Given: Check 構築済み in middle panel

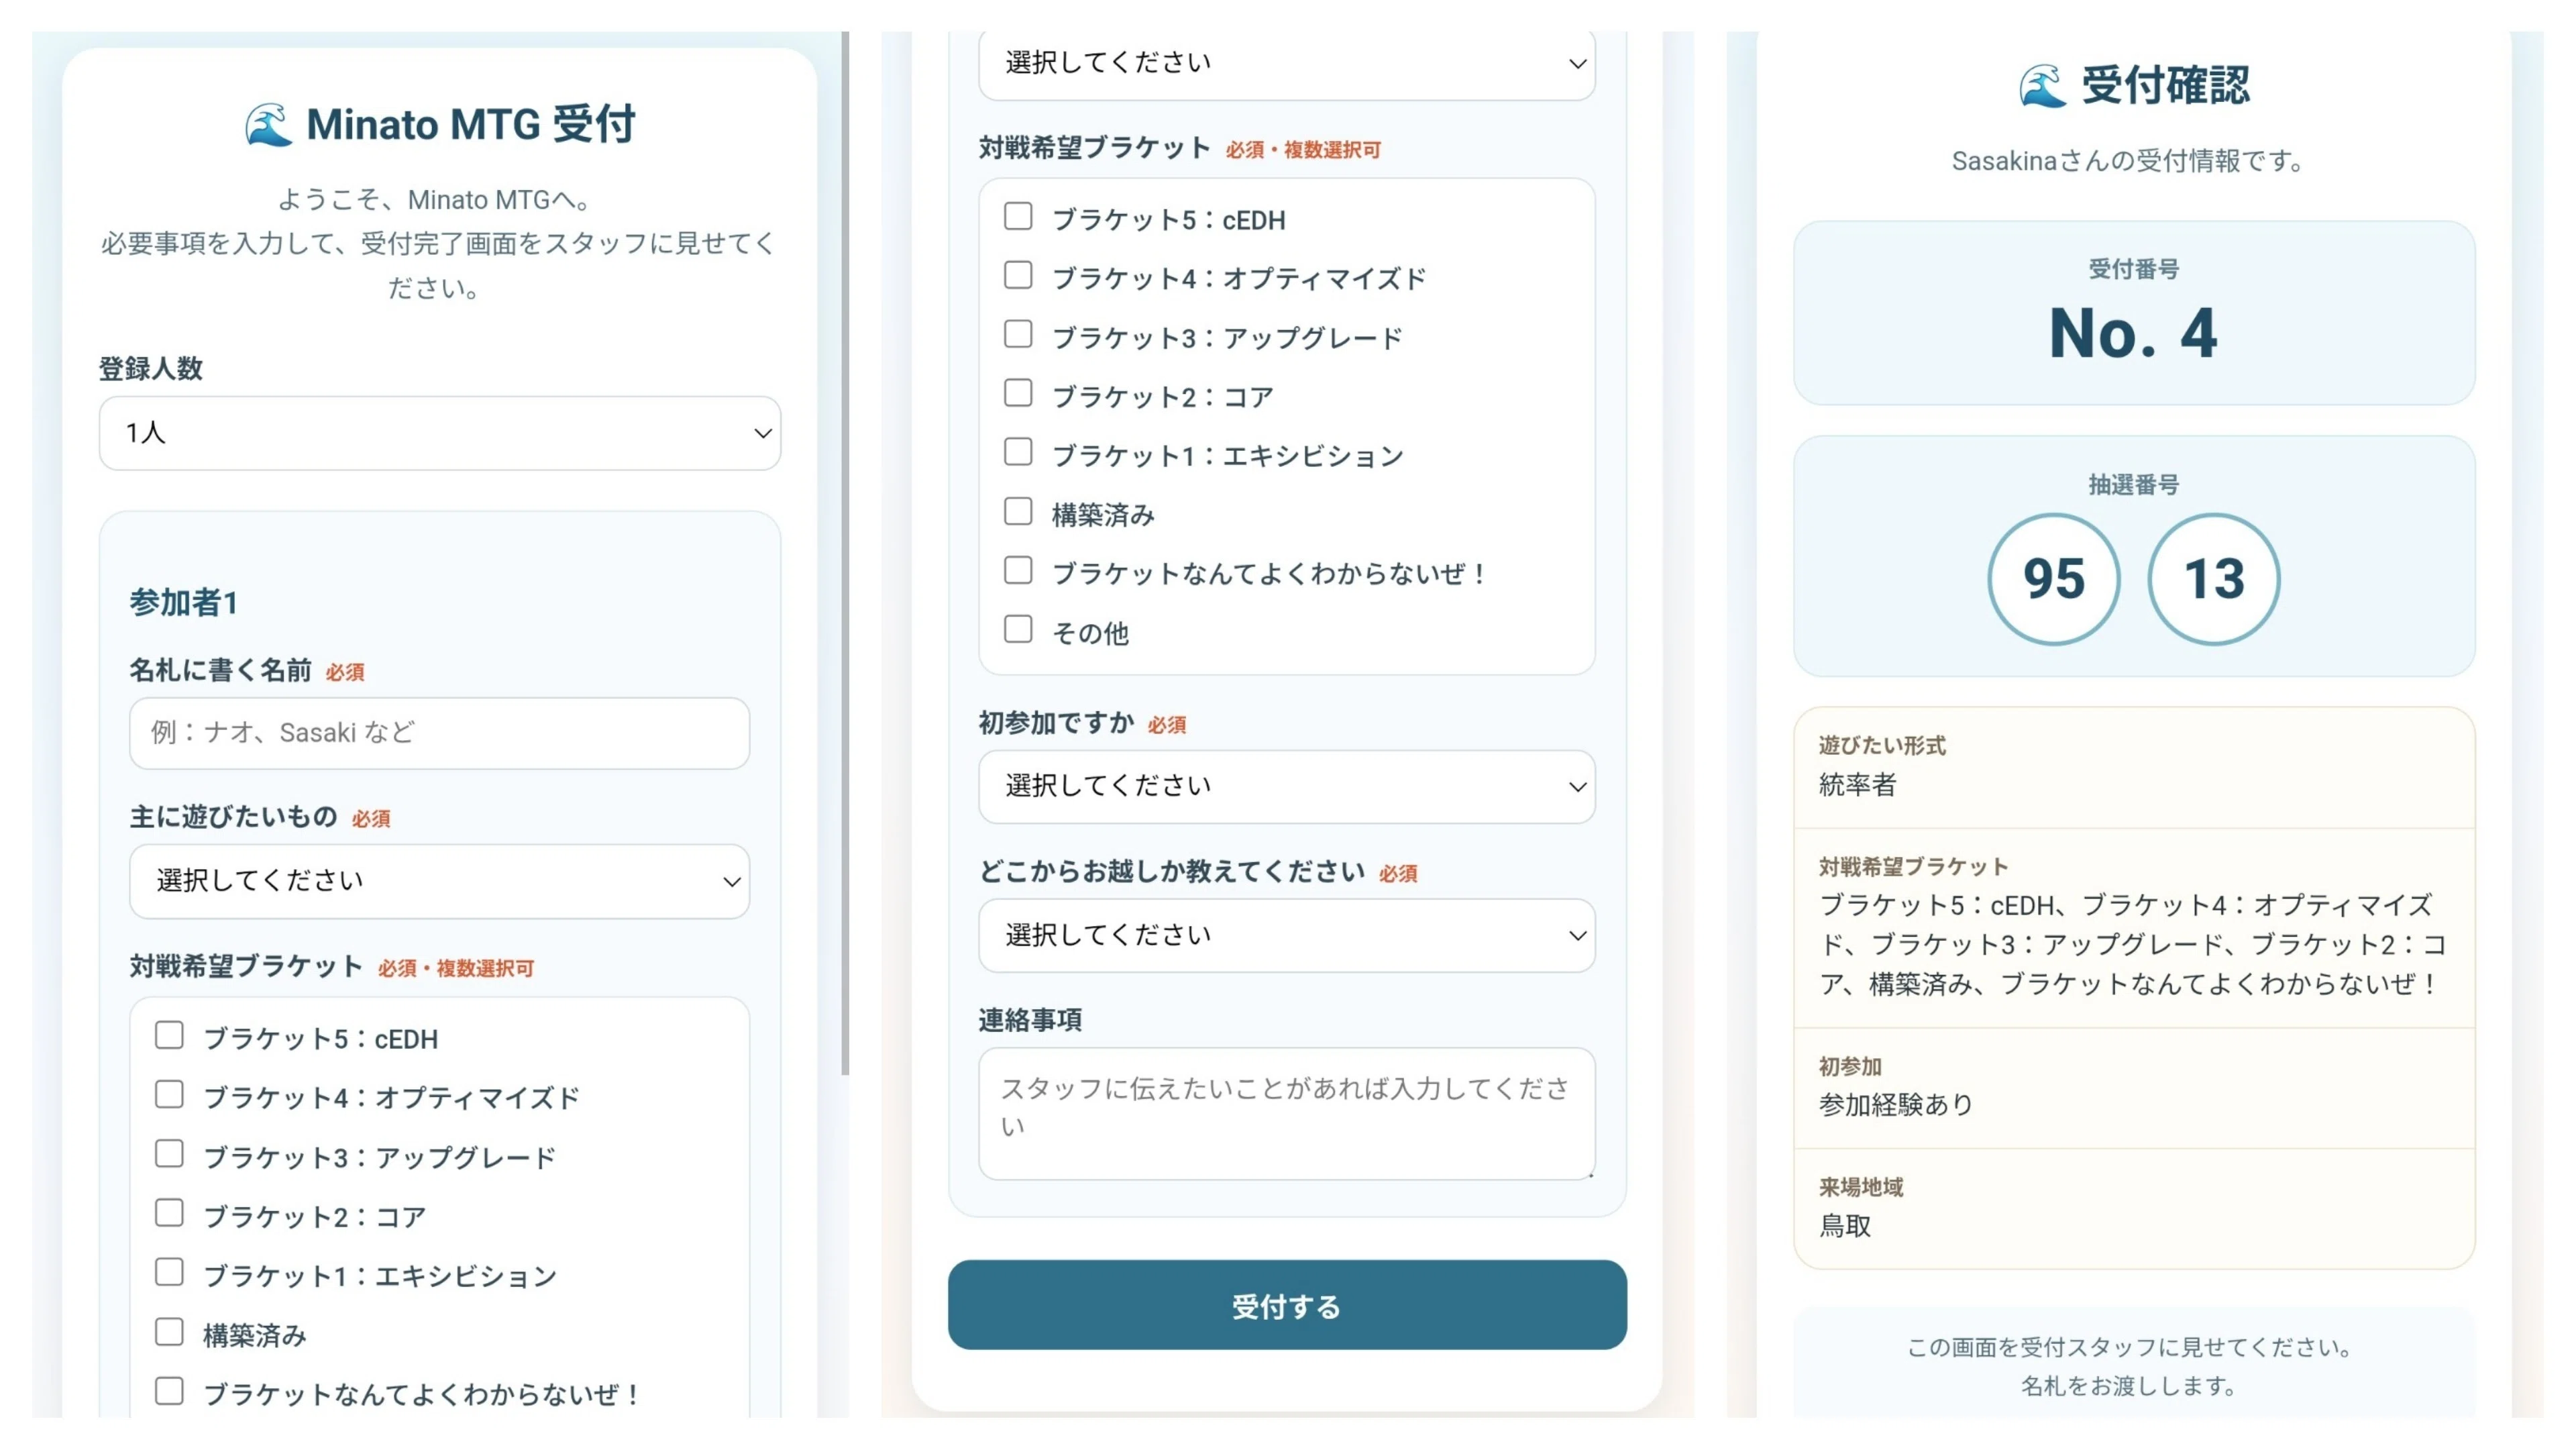Looking at the screenshot, I should 1018,511.
